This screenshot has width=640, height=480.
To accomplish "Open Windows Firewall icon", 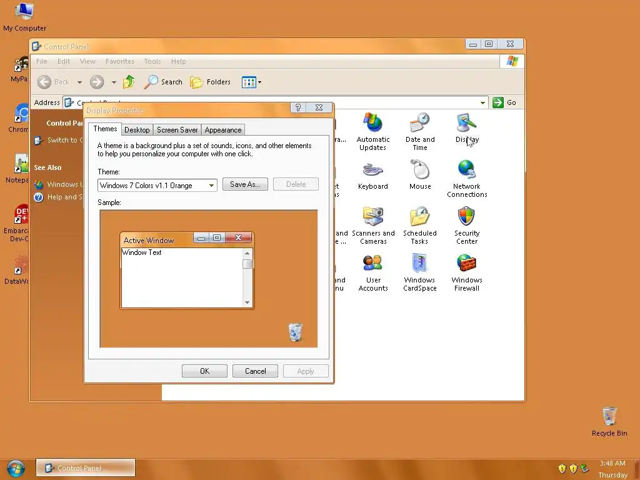I will (x=467, y=272).
